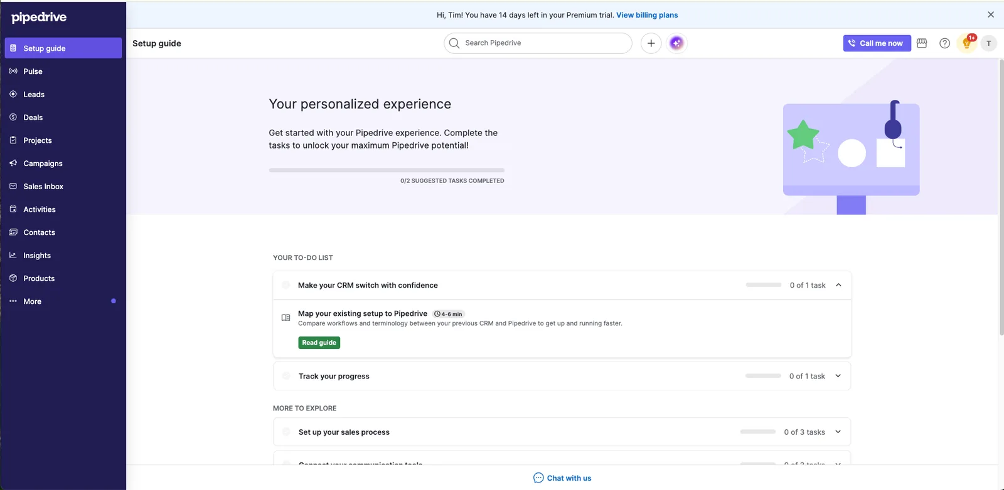Open Projects via its clipboard icon
The image size is (1004, 490).
click(13, 140)
